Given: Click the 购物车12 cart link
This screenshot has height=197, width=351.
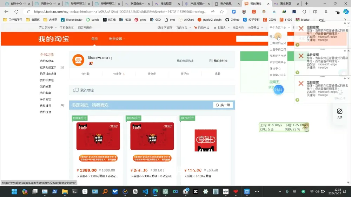Looking at the screenshot, I should (x=202, y=28).
